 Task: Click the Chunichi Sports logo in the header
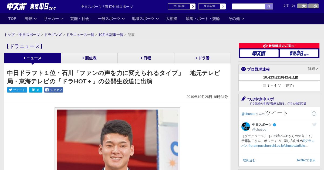(x=17, y=6)
